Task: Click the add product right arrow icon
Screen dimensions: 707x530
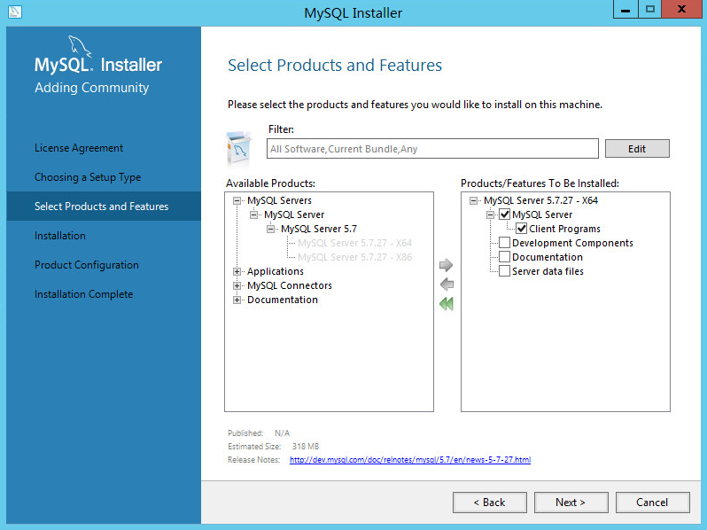Action: [x=446, y=265]
